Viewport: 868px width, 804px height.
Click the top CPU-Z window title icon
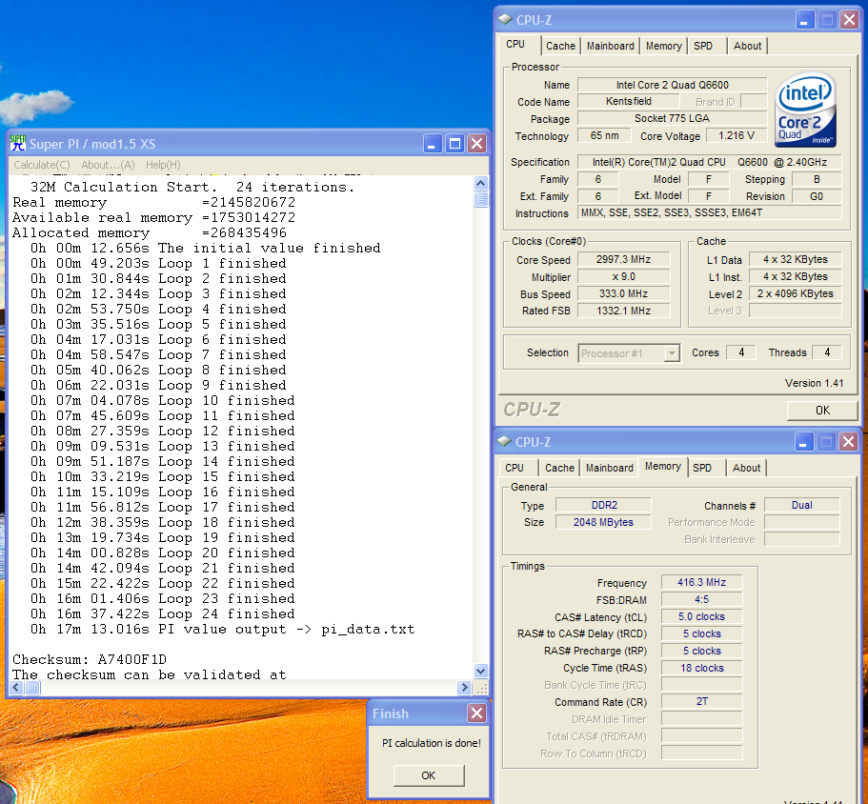pos(505,19)
